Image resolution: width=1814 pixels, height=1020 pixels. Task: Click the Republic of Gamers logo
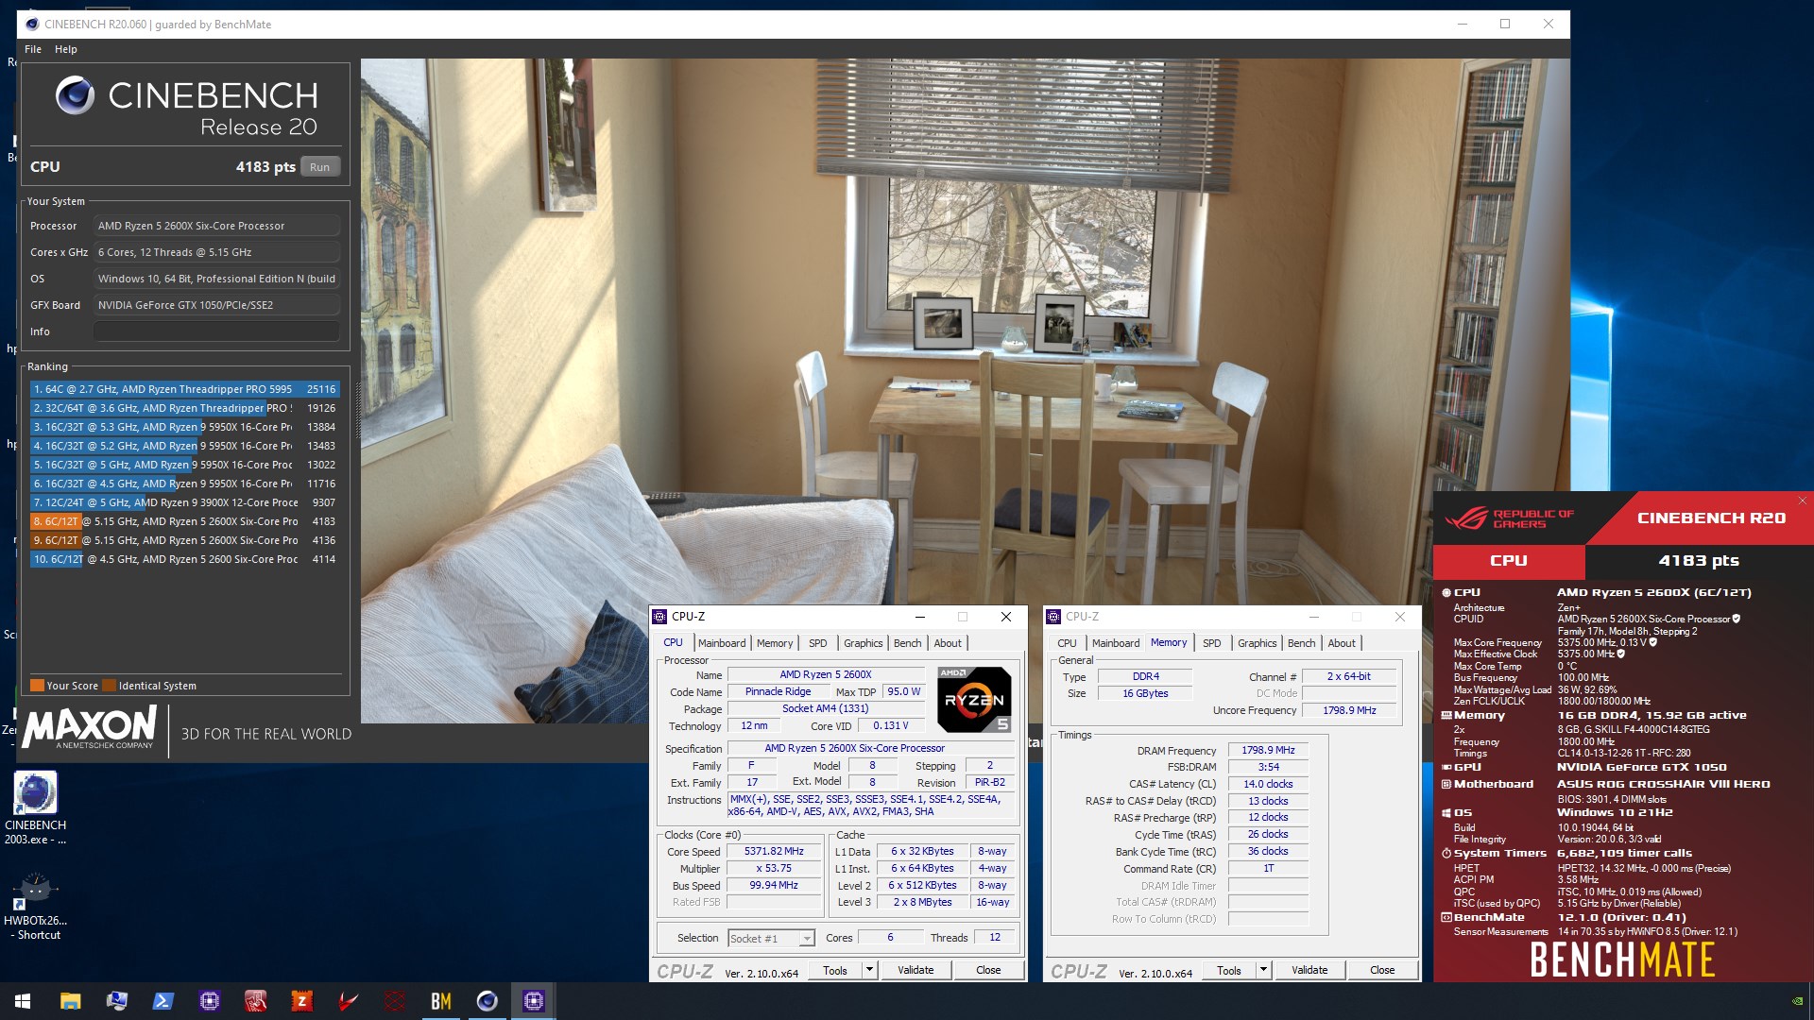[x=1510, y=518]
